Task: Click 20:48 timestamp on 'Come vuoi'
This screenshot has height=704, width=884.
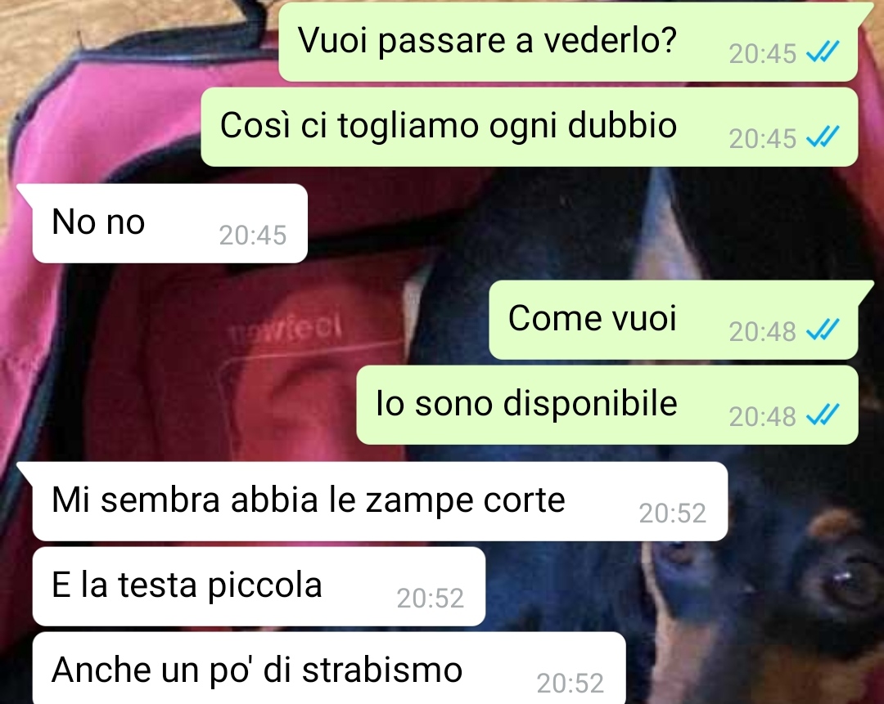Action: pos(762,331)
